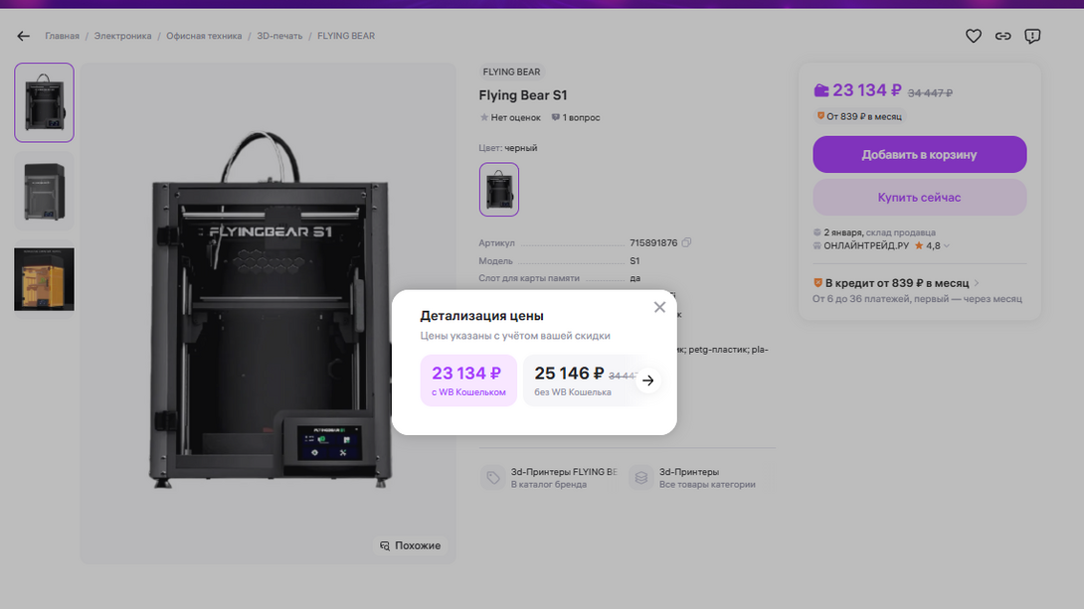Viewport: 1084px width, 609px height.
Task: Go back using the left arrow icon
Action: (x=24, y=36)
